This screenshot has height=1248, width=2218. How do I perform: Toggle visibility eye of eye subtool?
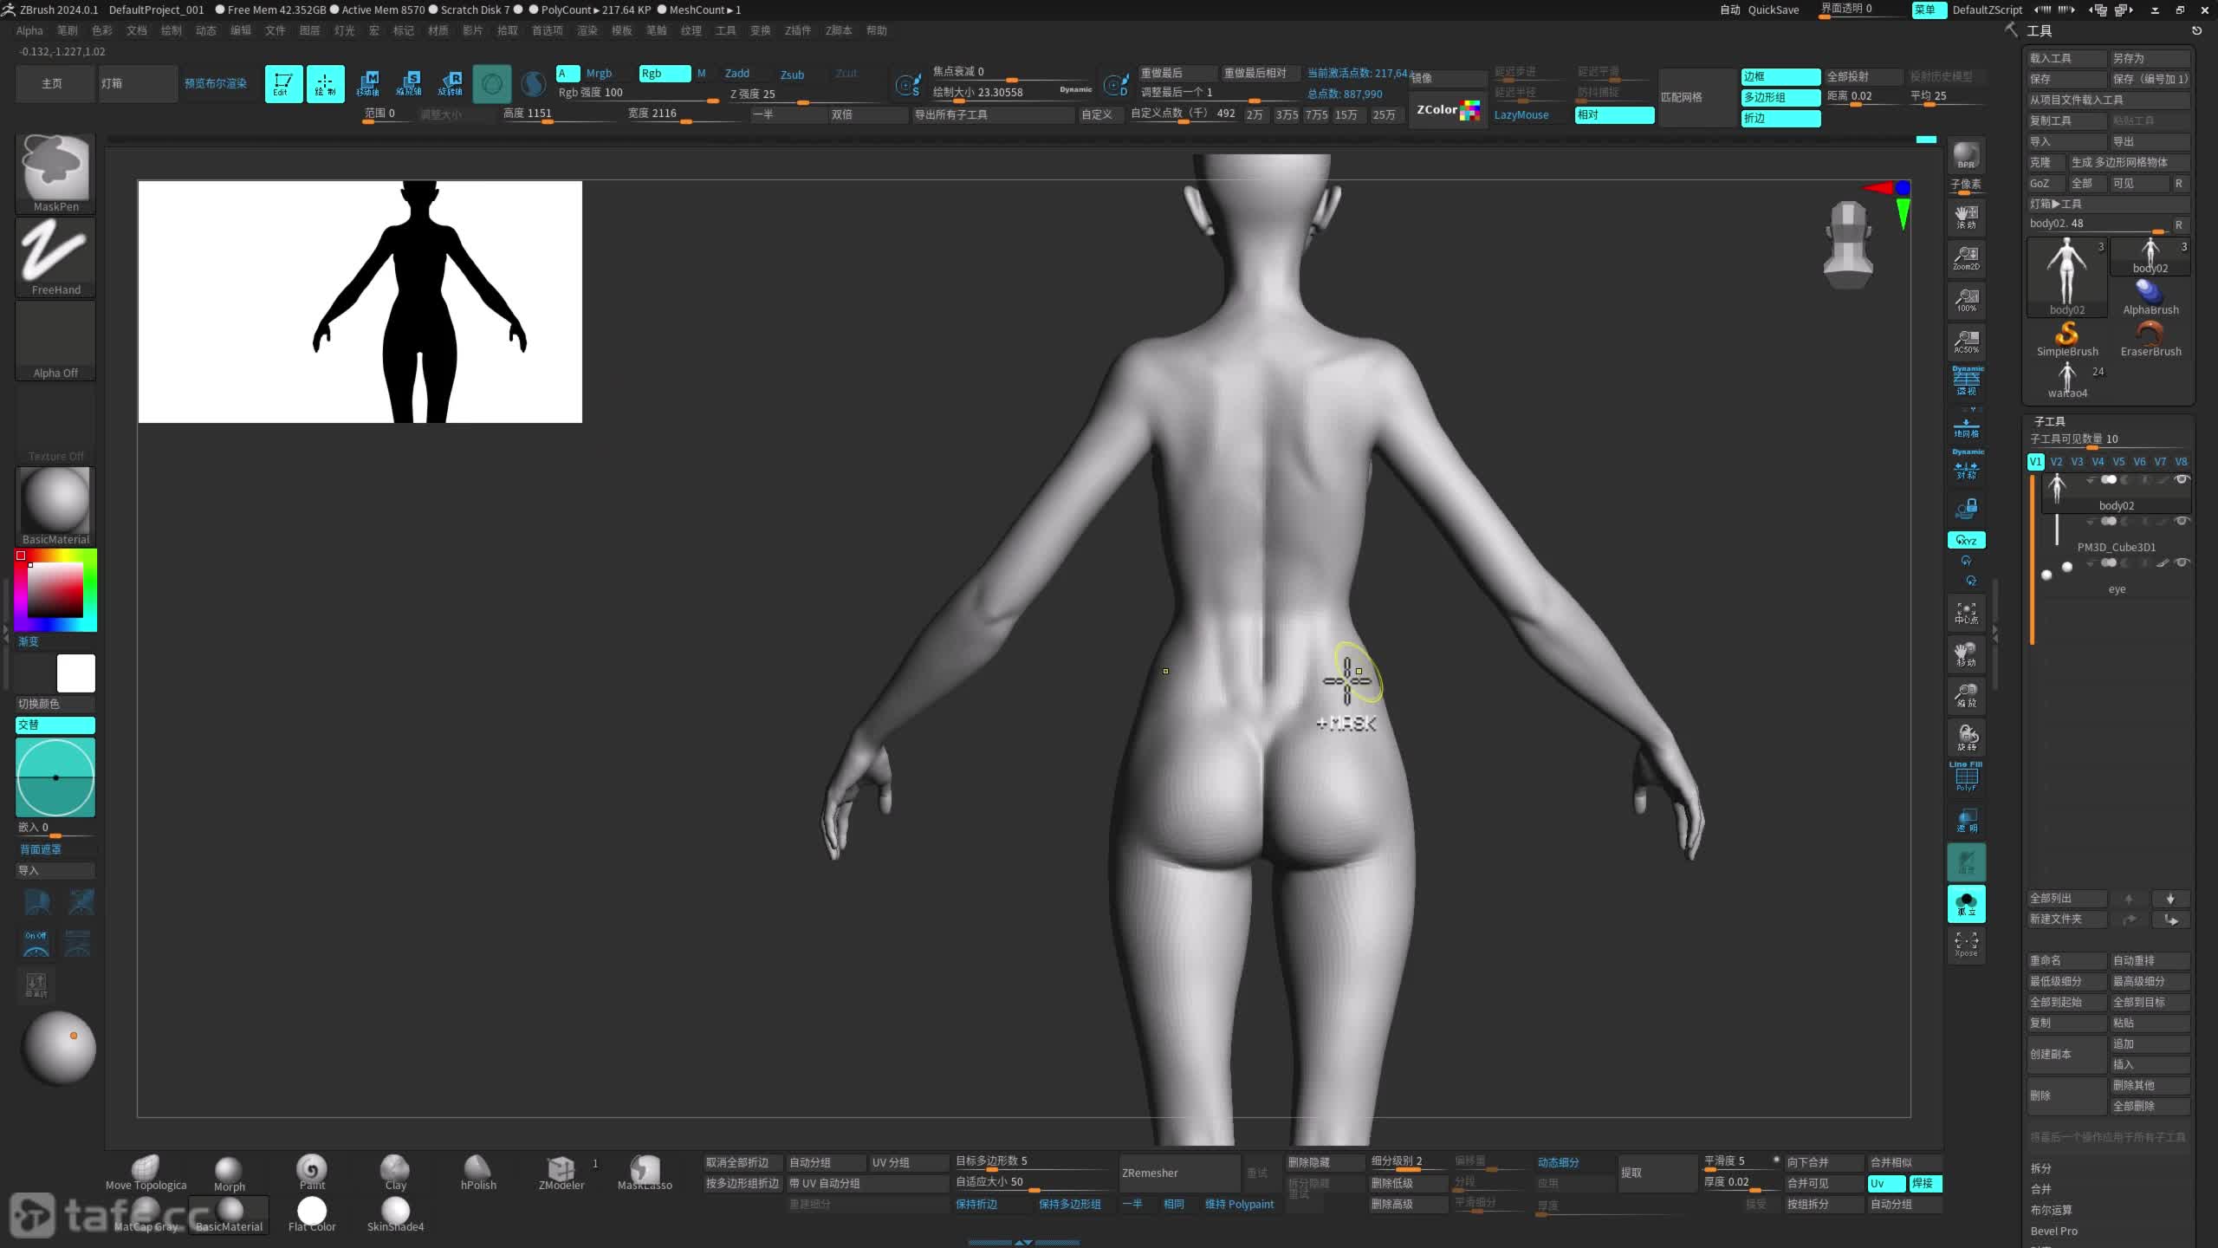(x=2182, y=562)
